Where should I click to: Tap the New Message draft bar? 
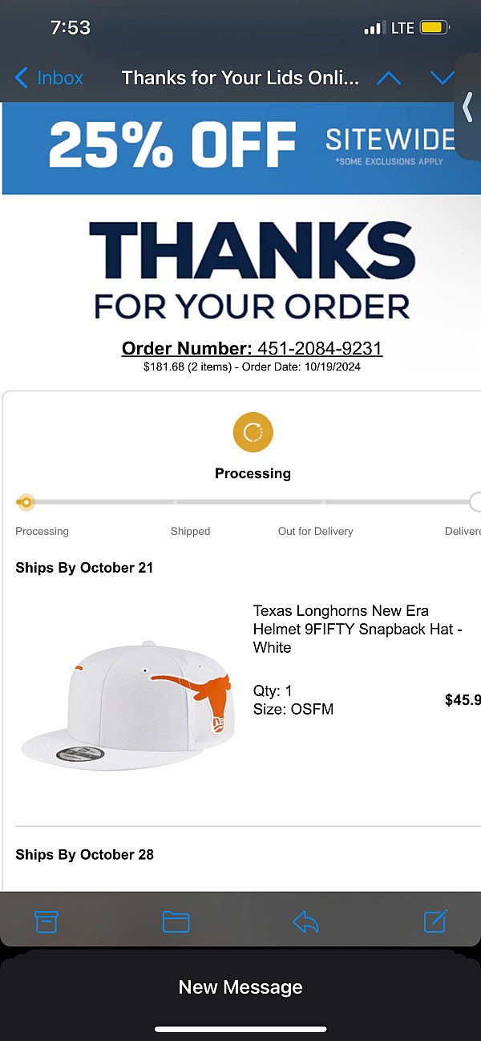tap(240, 987)
